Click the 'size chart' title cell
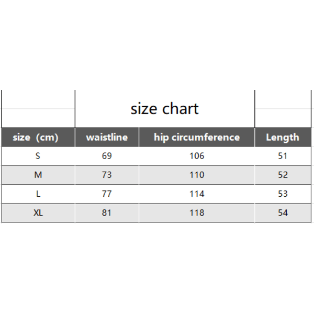This screenshot has width=314, height=314. pyautogui.click(x=165, y=109)
